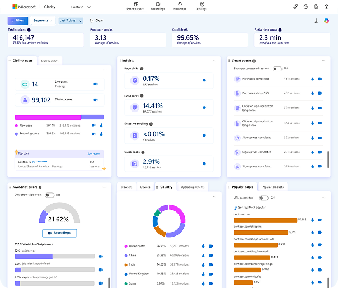Click the See more link under Top user

[93, 153]
